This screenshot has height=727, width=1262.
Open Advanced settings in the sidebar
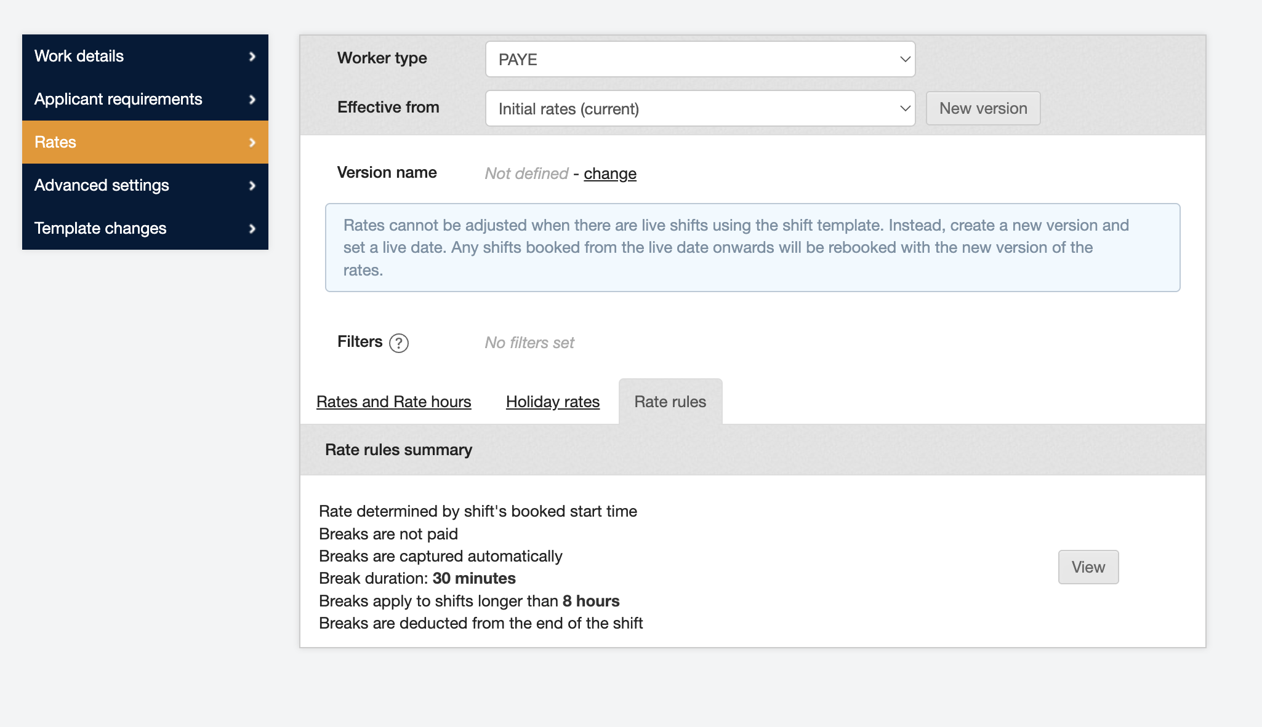coord(102,185)
